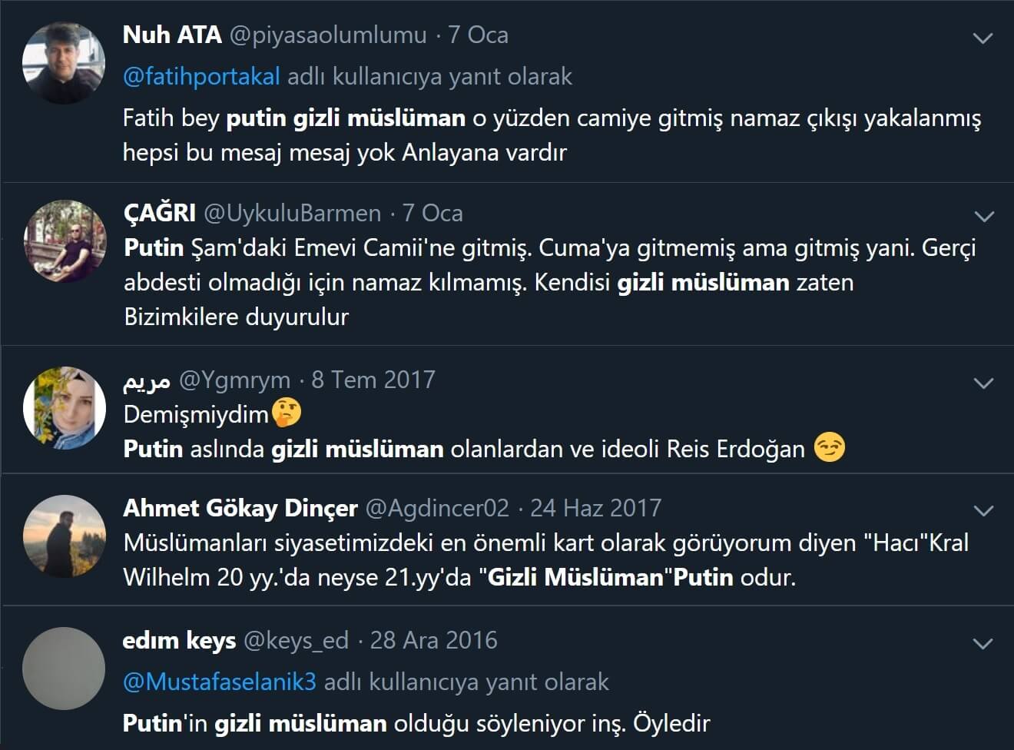Open the 8 Tem 2017 timestamp
Screen dimensions: 1014x750
373,380
